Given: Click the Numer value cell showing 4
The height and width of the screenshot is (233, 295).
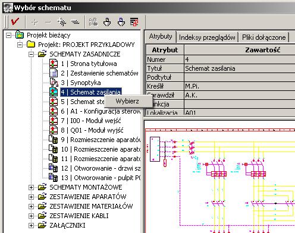Looking at the screenshot, I should pos(240,59).
